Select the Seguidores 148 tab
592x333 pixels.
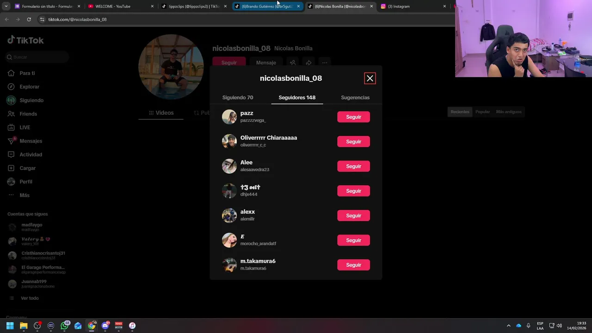[297, 98]
